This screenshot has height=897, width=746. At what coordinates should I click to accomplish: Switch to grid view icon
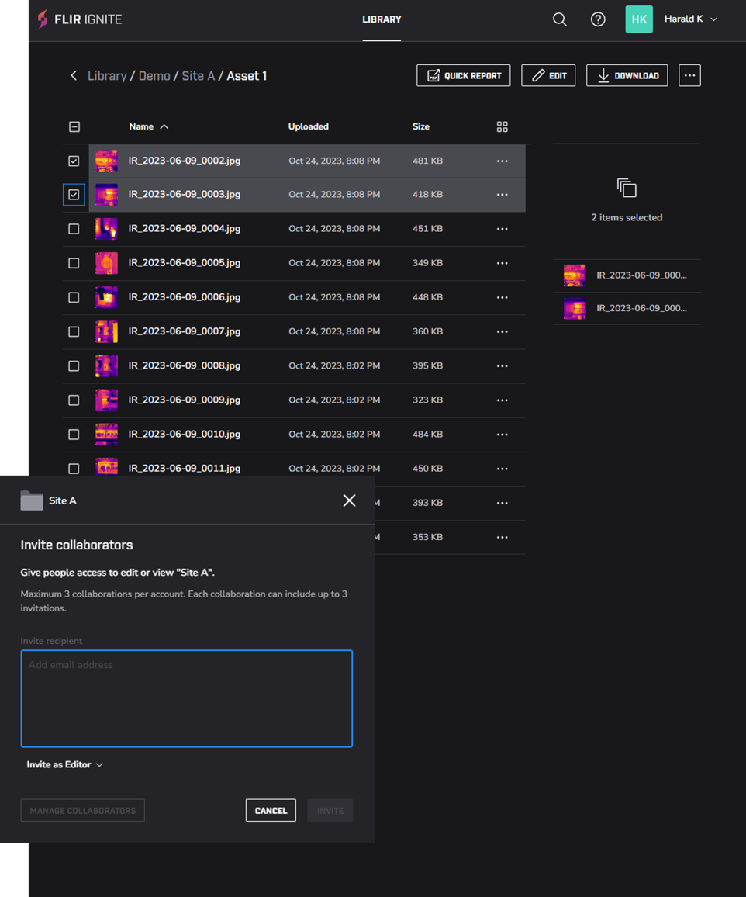tap(502, 126)
